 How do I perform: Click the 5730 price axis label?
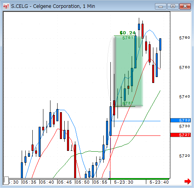click(185, 126)
